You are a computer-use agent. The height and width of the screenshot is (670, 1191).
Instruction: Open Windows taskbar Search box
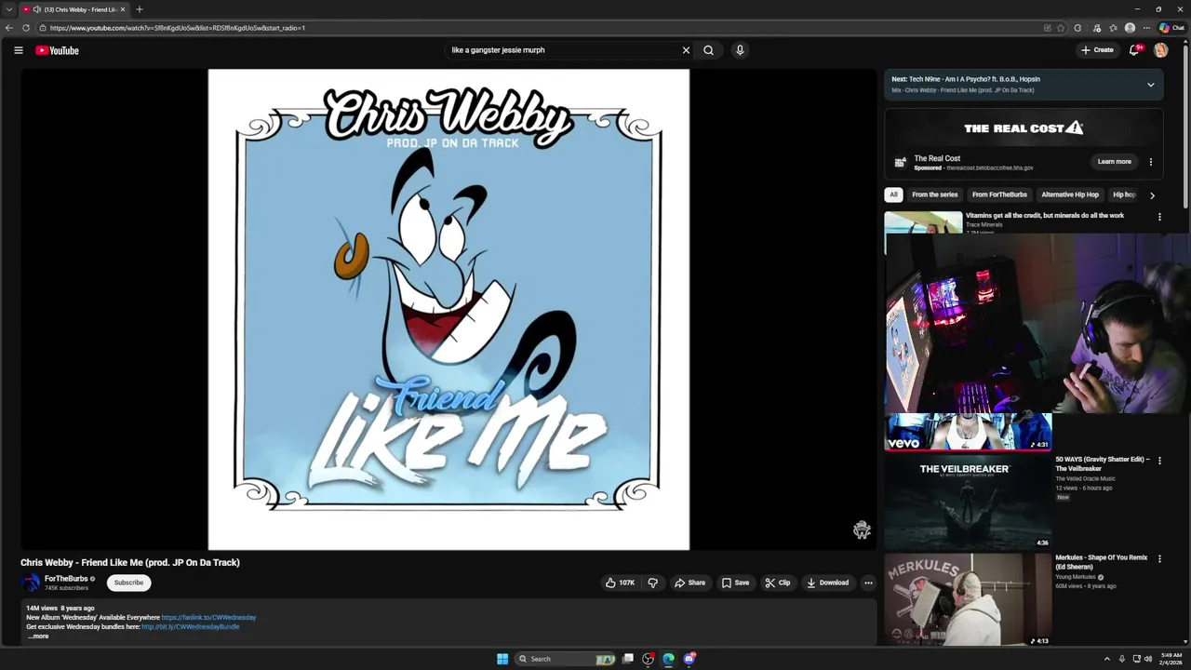pyautogui.click(x=567, y=659)
